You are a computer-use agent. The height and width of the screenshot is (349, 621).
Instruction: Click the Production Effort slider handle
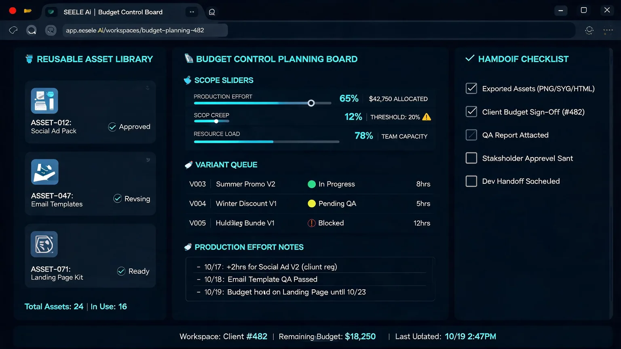click(x=311, y=103)
